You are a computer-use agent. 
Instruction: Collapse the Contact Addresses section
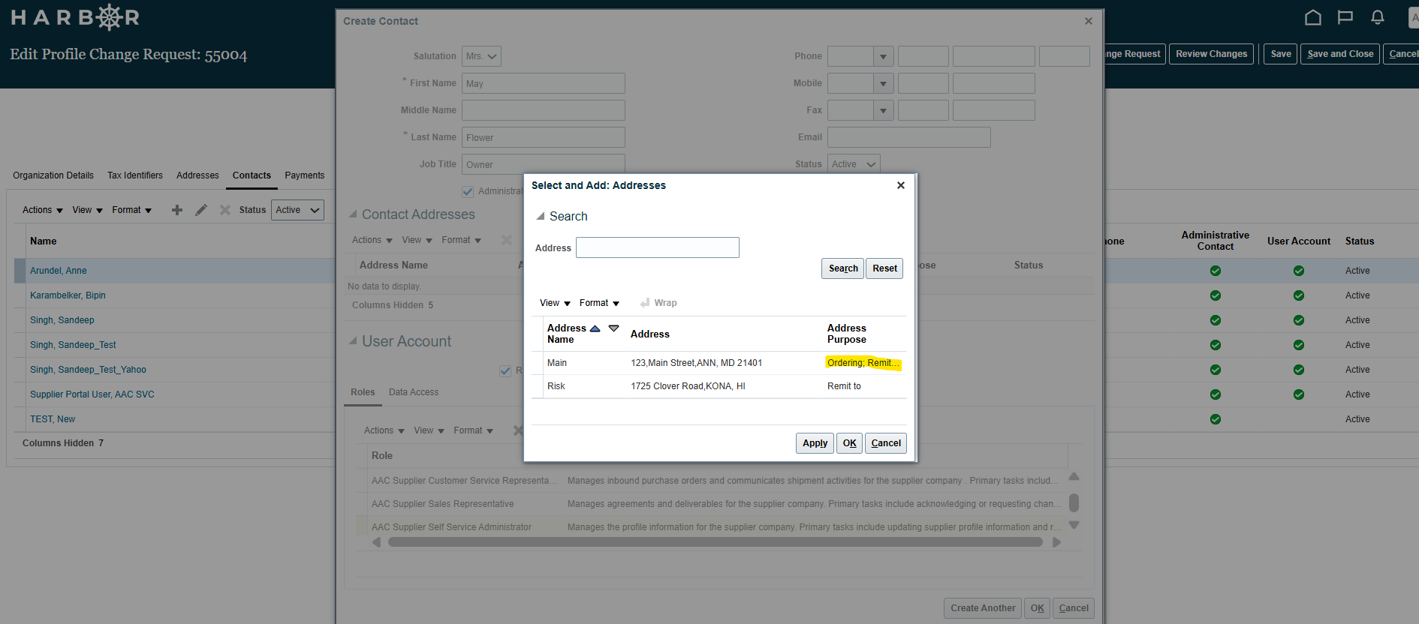pyautogui.click(x=353, y=214)
